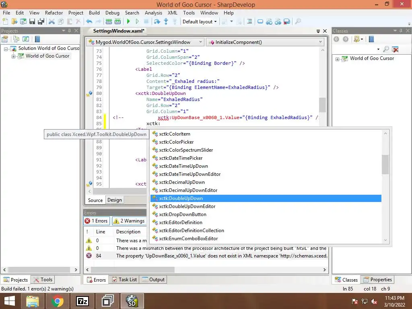The height and width of the screenshot is (309, 412).
Task: Click the Undo arrow icon
Action: click(89, 22)
